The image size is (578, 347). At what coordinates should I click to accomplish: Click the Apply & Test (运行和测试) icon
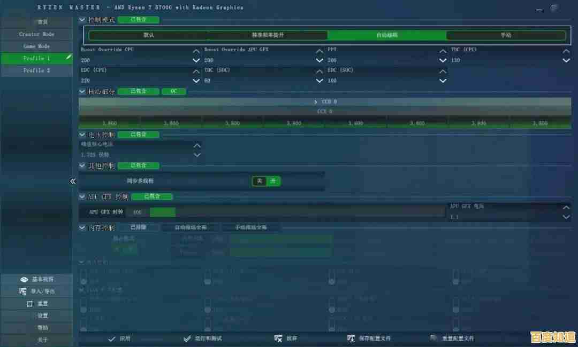[187, 338]
